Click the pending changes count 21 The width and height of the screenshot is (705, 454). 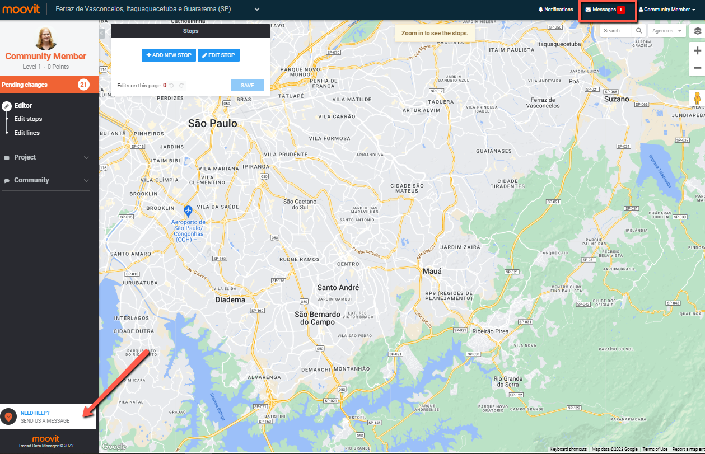coord(83,85)
